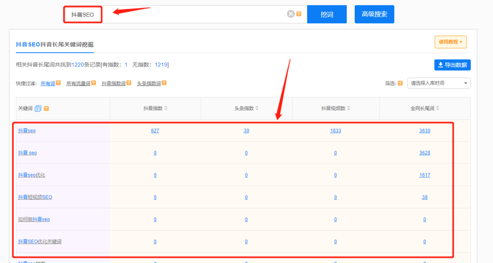Select the 抖音长尾关键词挖掘 tab
Viewport: 493px width, 263px height.
55,45
